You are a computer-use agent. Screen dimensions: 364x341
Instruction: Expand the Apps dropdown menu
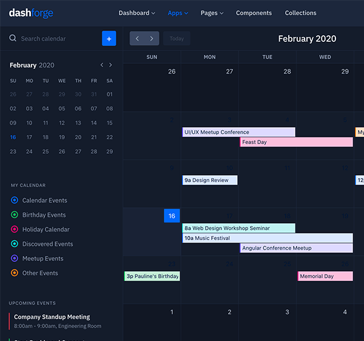(178, 13)
